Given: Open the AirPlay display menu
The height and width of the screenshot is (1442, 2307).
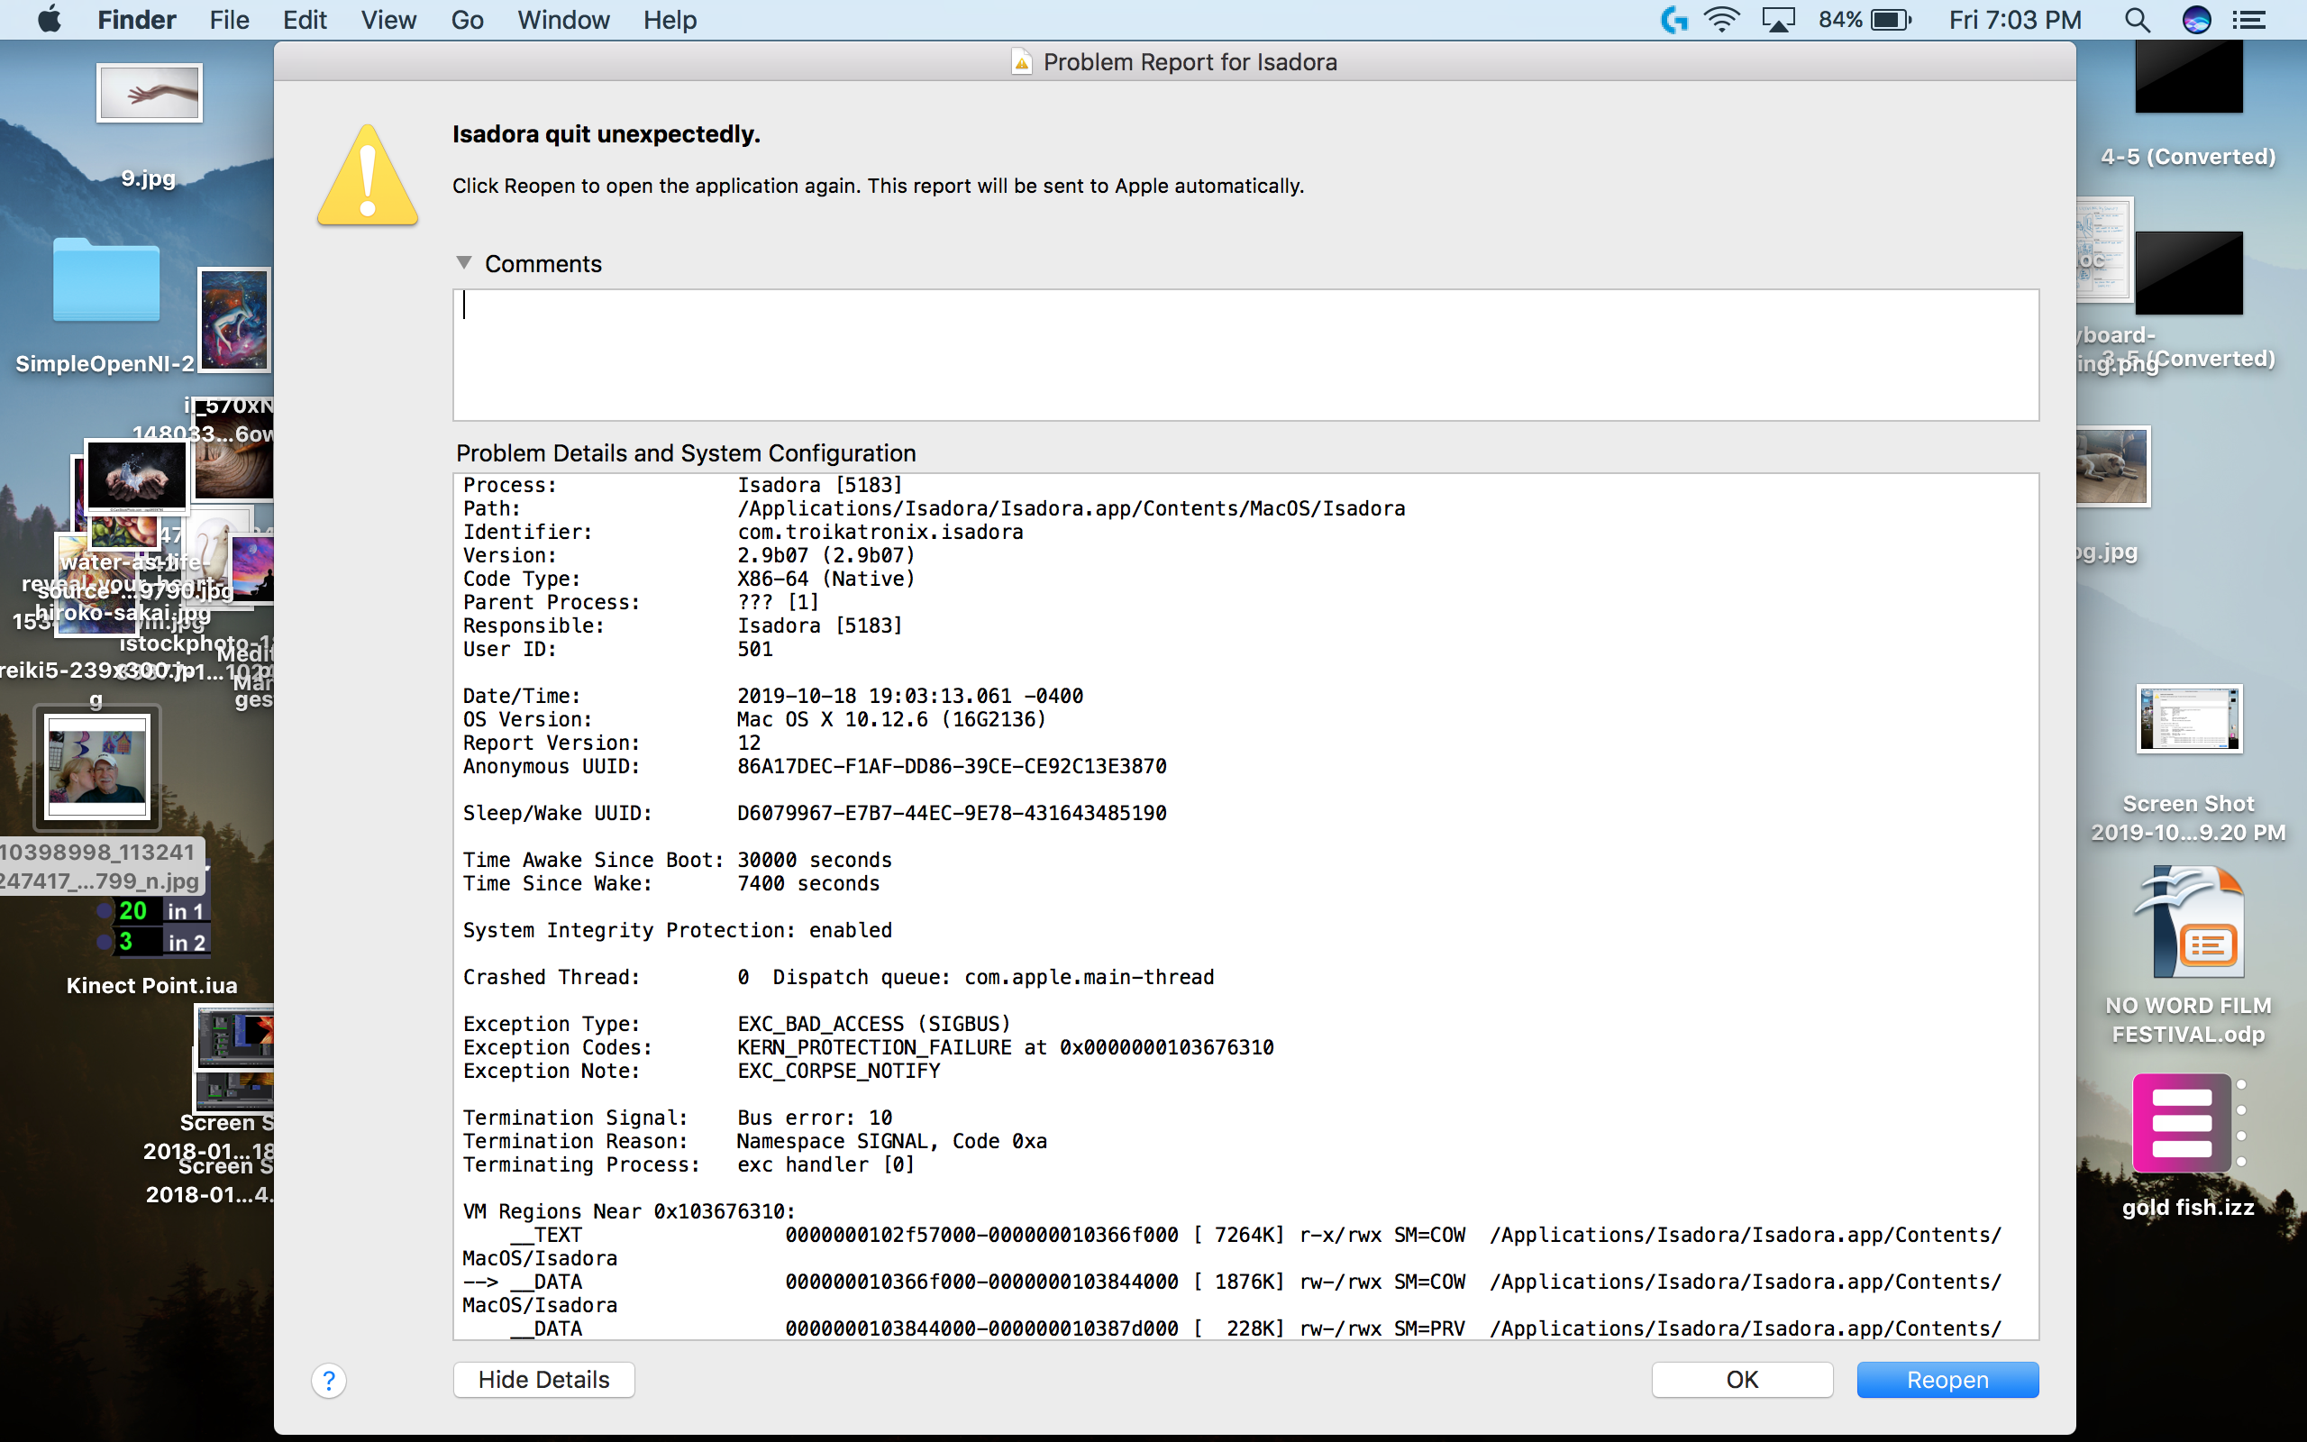Looking at the screenshot, I should point(1778,19).
